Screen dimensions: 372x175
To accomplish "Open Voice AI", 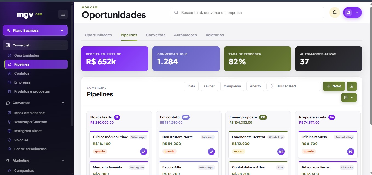I will pos(36,140).
